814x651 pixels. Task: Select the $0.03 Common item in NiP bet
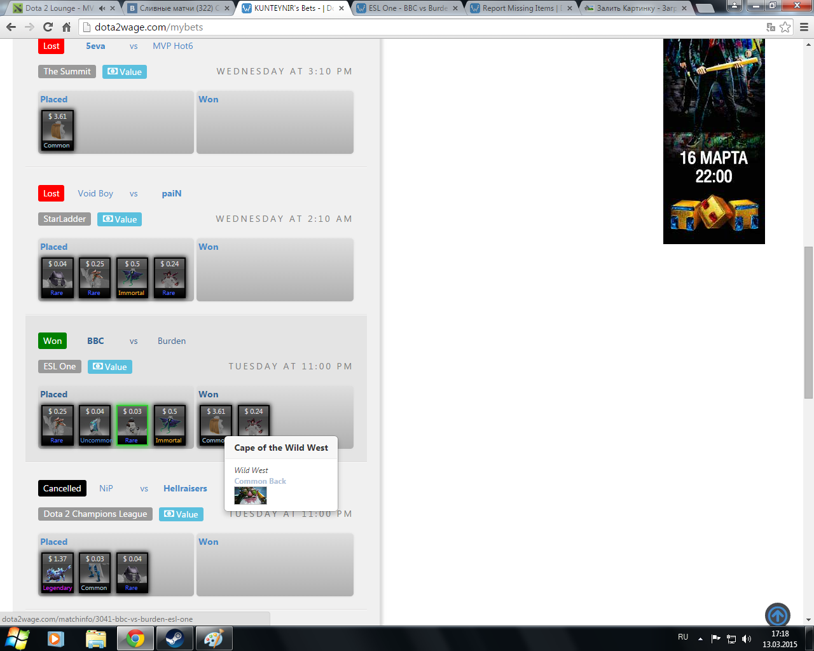point(95,573)
